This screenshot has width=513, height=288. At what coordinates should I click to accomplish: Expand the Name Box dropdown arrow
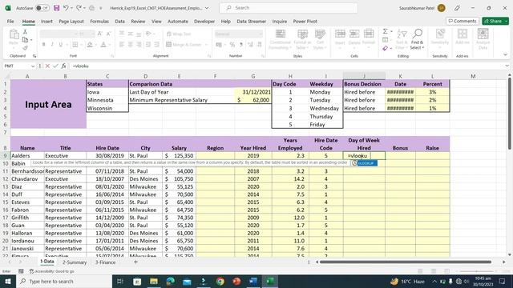[33, 66]
